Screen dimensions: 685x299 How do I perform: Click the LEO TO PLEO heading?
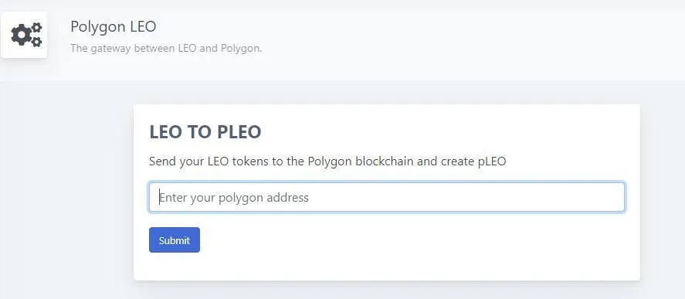[205, 132]
